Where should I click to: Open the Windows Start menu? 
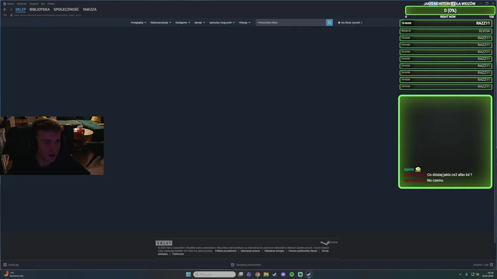tap(188, 274)
